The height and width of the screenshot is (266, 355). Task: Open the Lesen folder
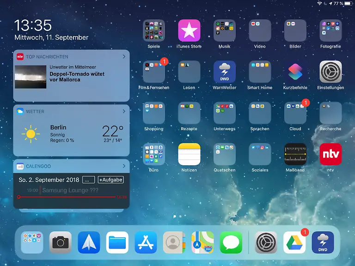click(189, 72)
